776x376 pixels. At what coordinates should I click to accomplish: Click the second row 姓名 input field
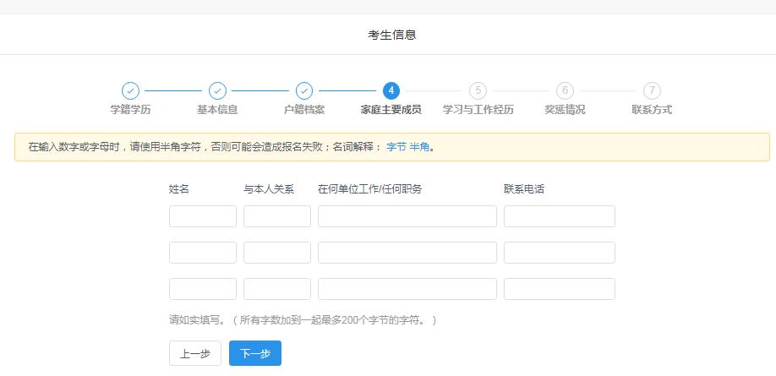[203, 253]
